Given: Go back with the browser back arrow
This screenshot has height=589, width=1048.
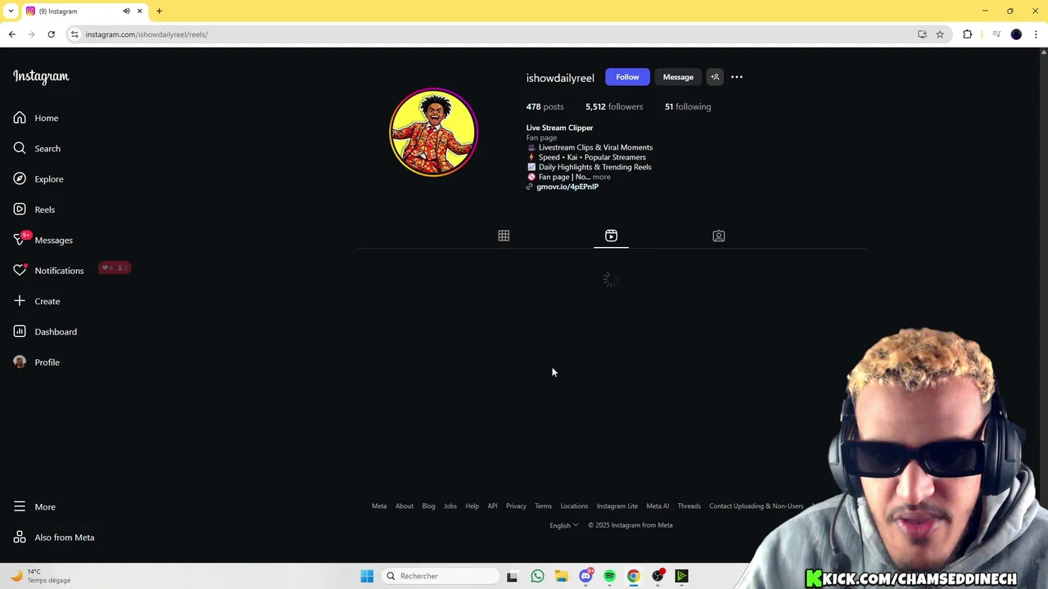Looking at the screenshot, I should 12,34.
